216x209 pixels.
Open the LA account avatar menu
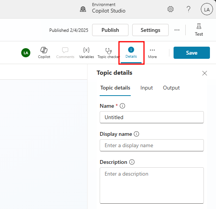(x=207, y=9)
